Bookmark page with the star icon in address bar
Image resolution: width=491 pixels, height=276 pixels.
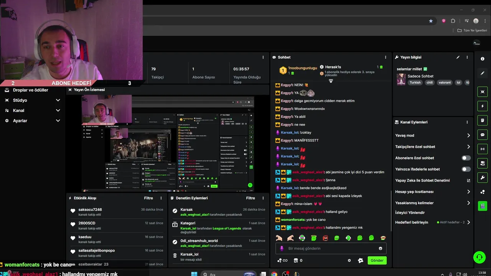tap(431, 21)
